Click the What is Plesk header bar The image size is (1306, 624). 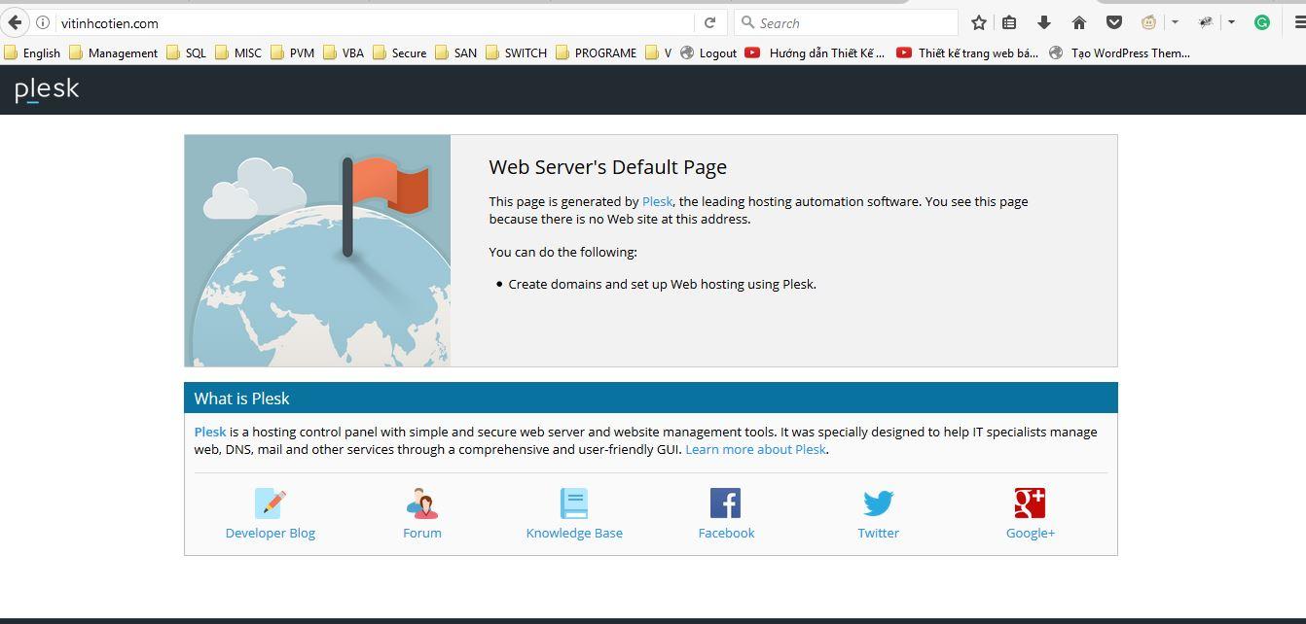coord(651,399)
